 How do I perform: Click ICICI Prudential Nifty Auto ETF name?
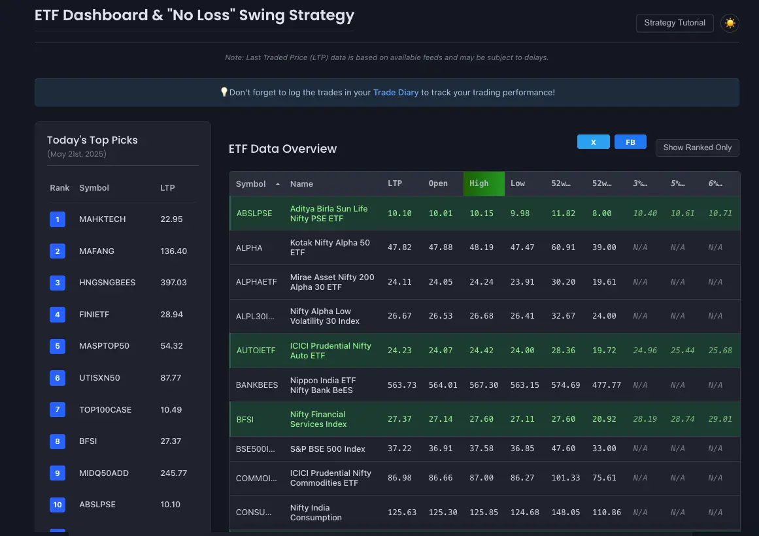point(330,351)
